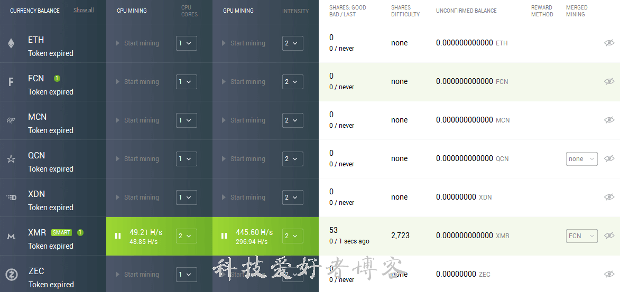
Task: Start MCN GPU mining
Action: (x=244, y=120)
